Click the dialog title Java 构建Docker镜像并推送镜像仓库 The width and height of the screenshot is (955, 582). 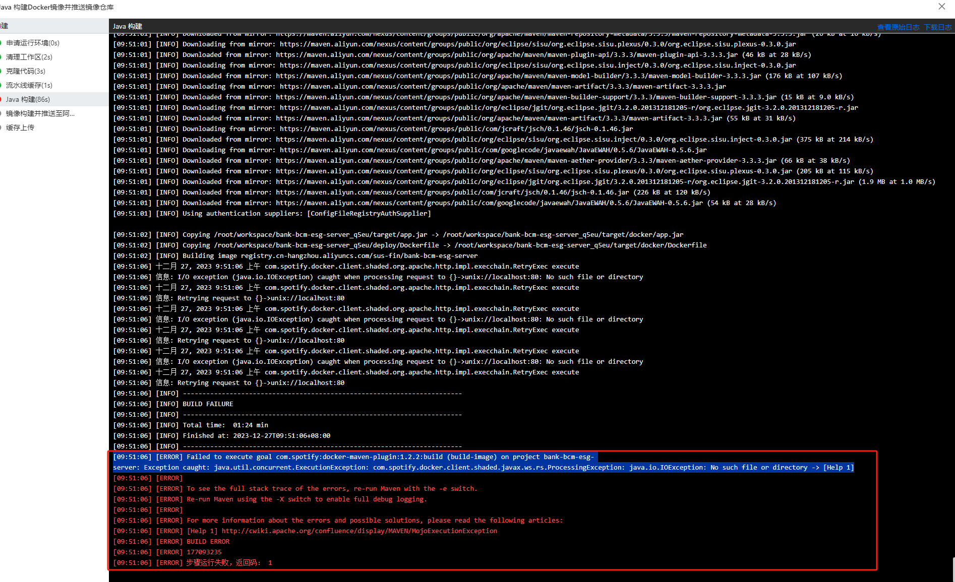pos(57,7)
